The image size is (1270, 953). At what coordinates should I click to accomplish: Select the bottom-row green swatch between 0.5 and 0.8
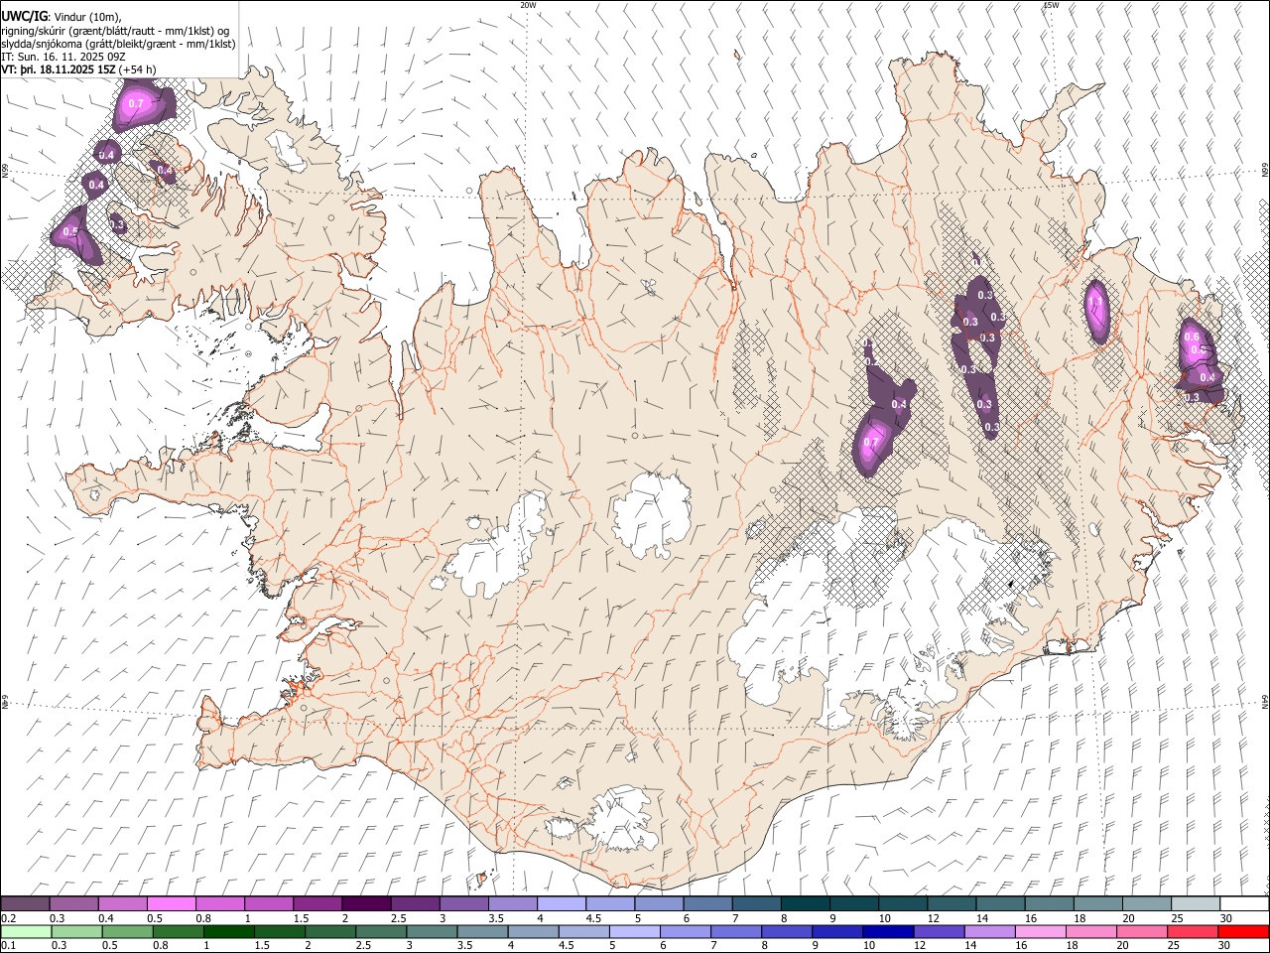coord(128,932)
